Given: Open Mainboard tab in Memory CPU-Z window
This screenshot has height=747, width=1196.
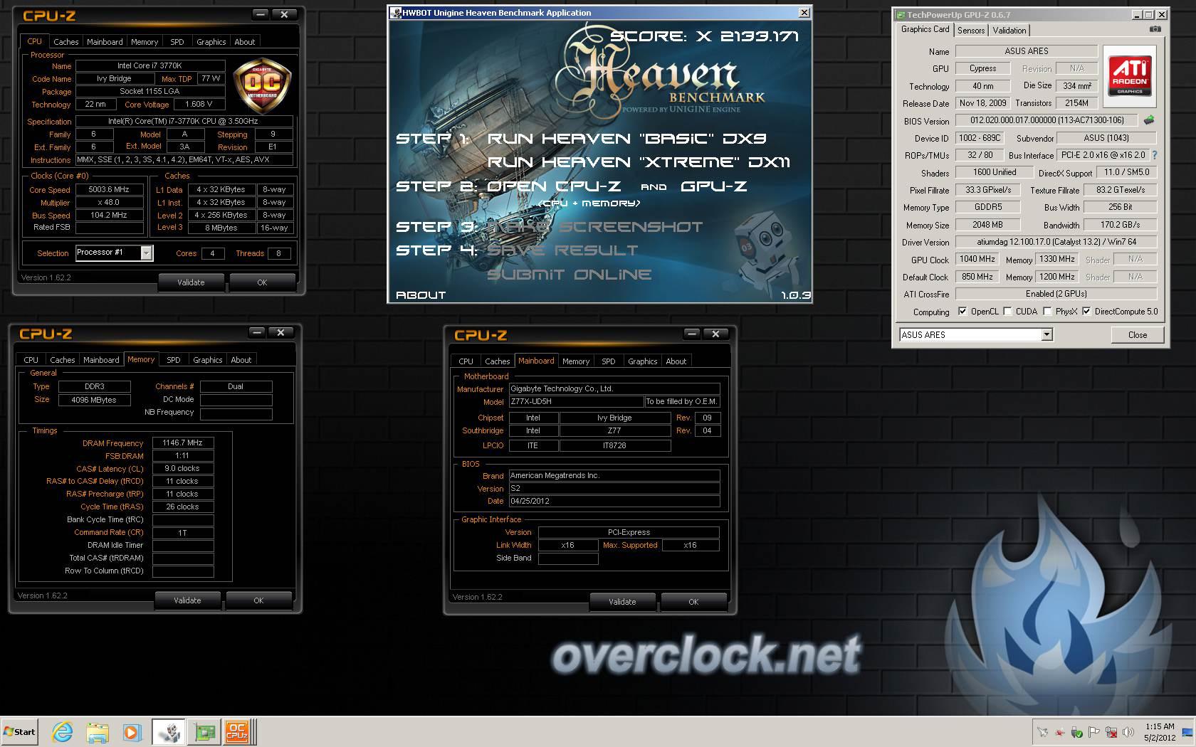Looking at the screenshot, I should (101, 360).
